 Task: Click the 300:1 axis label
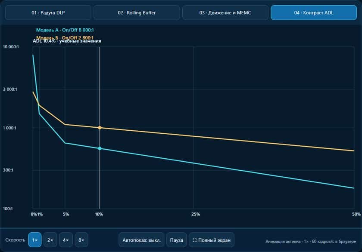[8, 170]
